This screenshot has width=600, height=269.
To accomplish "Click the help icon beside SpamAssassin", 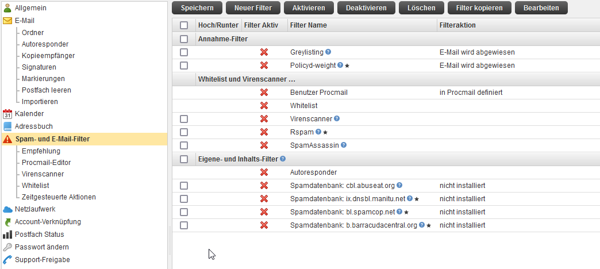I will [x=344, y=145].
